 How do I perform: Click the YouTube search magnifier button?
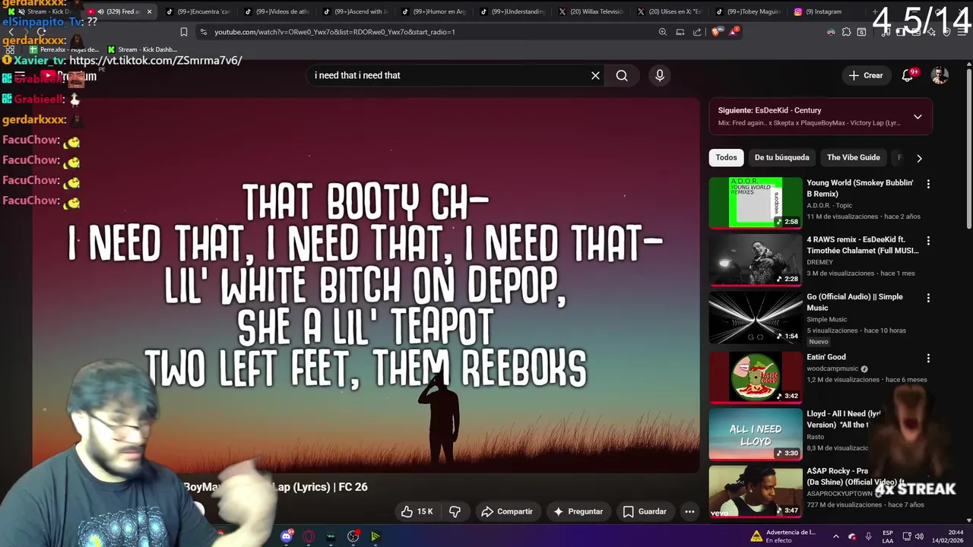tap(622, 75)
